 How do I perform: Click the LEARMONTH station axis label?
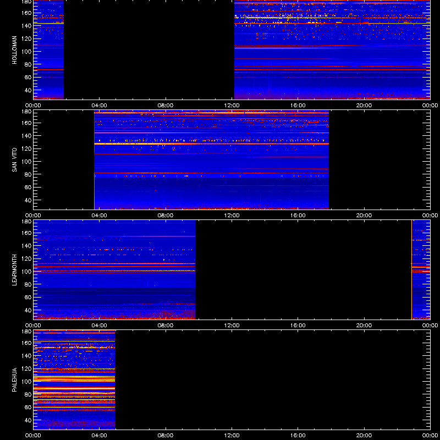click(14, 270)
